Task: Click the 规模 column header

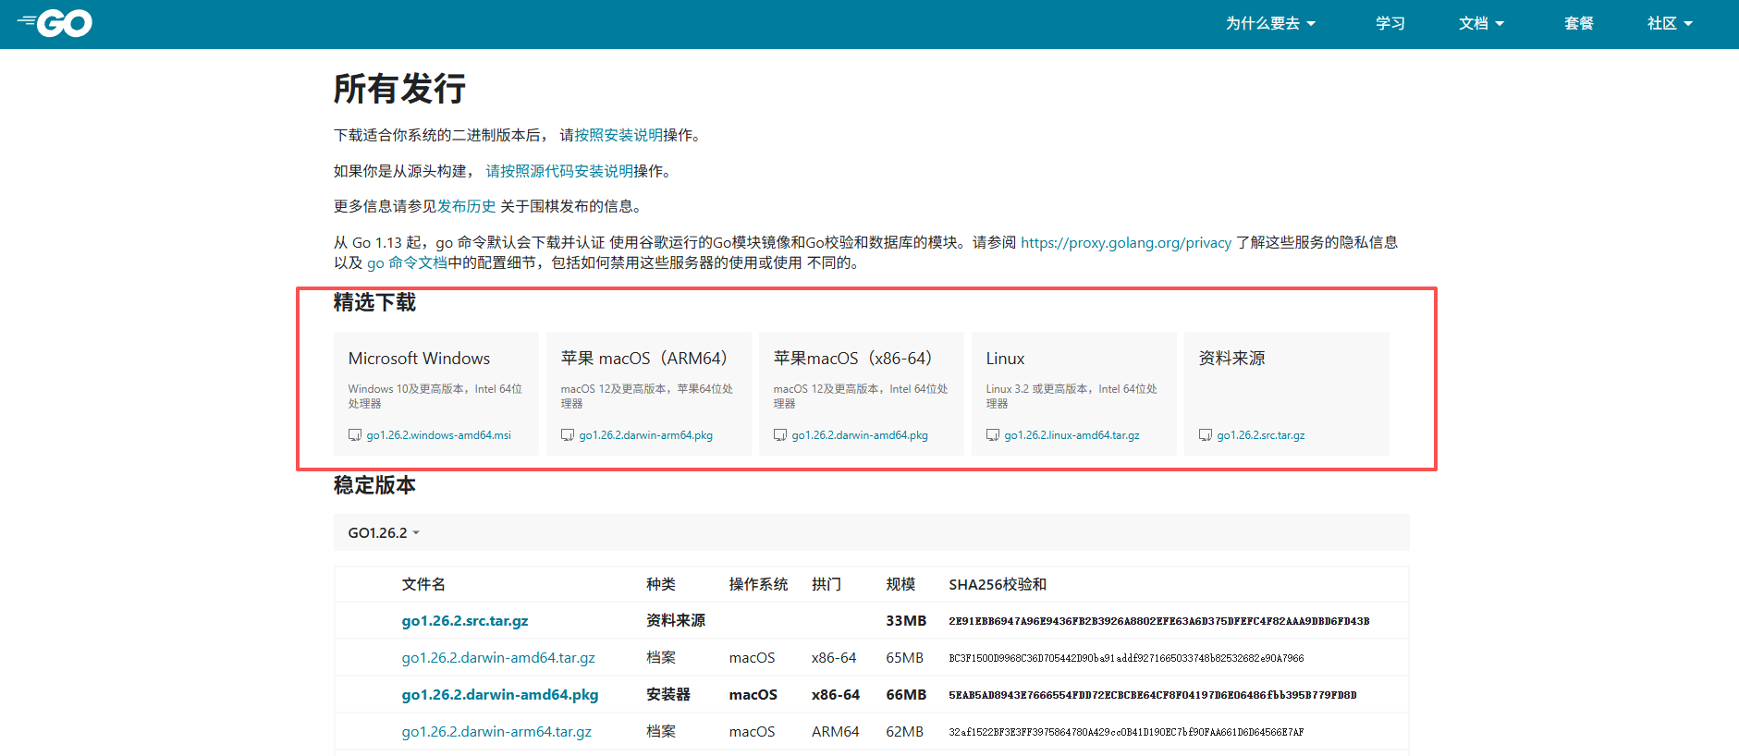Action: 900,584
